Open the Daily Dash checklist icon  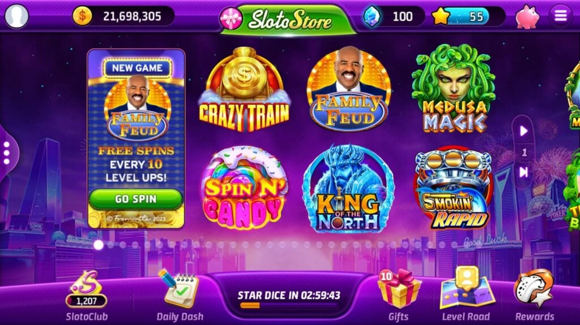point(179,289)
